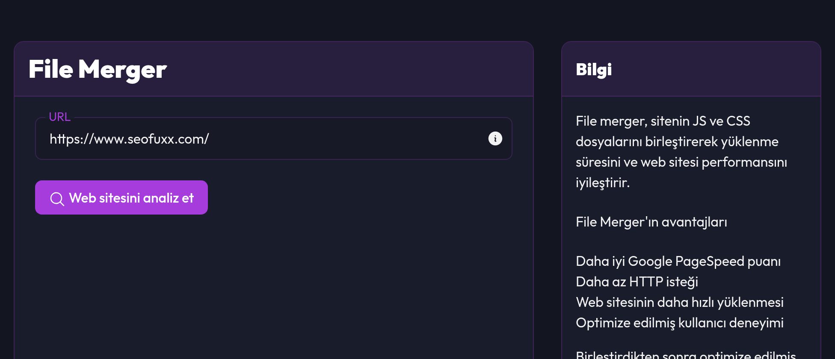Click the File Merger panel heading
Viewport: 835px width, 359px height.
point(98,69)
